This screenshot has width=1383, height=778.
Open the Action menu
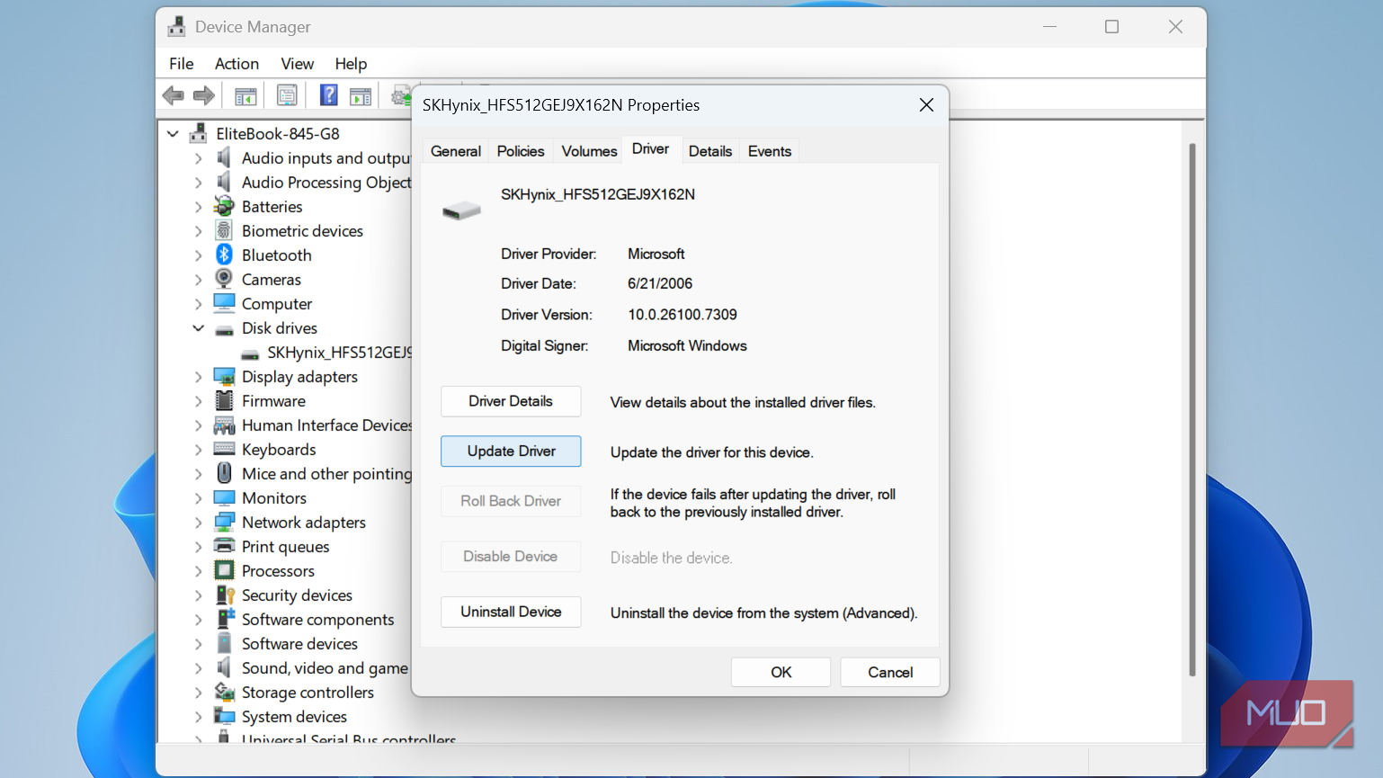click(x=236, y=64)
